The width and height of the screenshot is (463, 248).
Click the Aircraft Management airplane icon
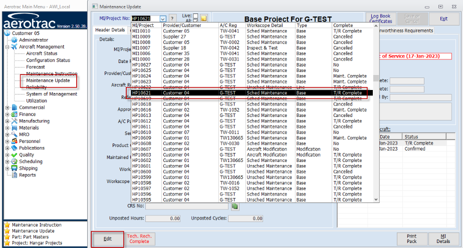coord(14,46)
